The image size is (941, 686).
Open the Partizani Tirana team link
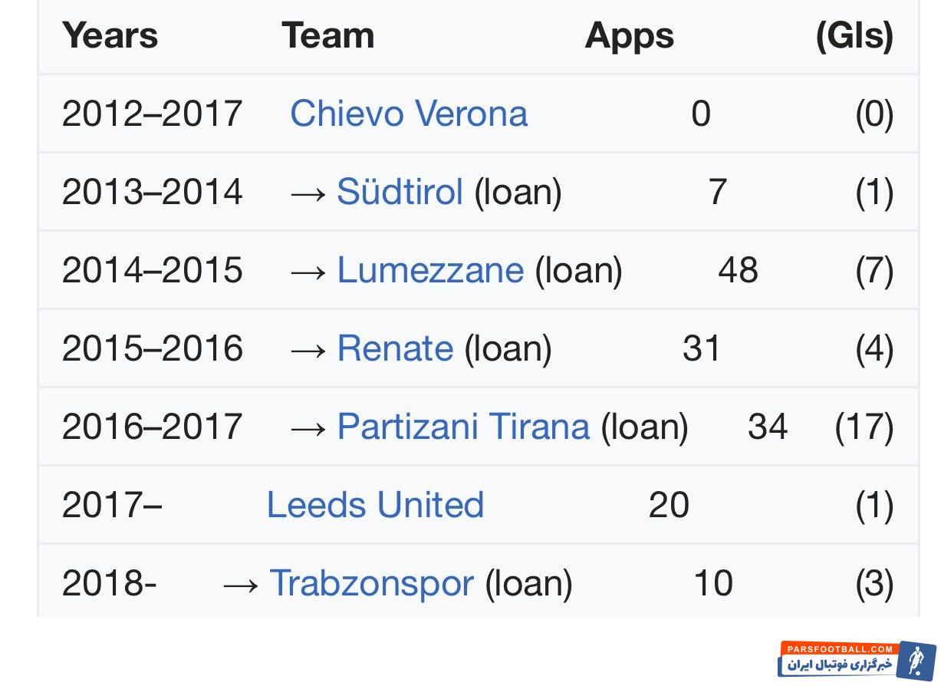pos(463,427)
